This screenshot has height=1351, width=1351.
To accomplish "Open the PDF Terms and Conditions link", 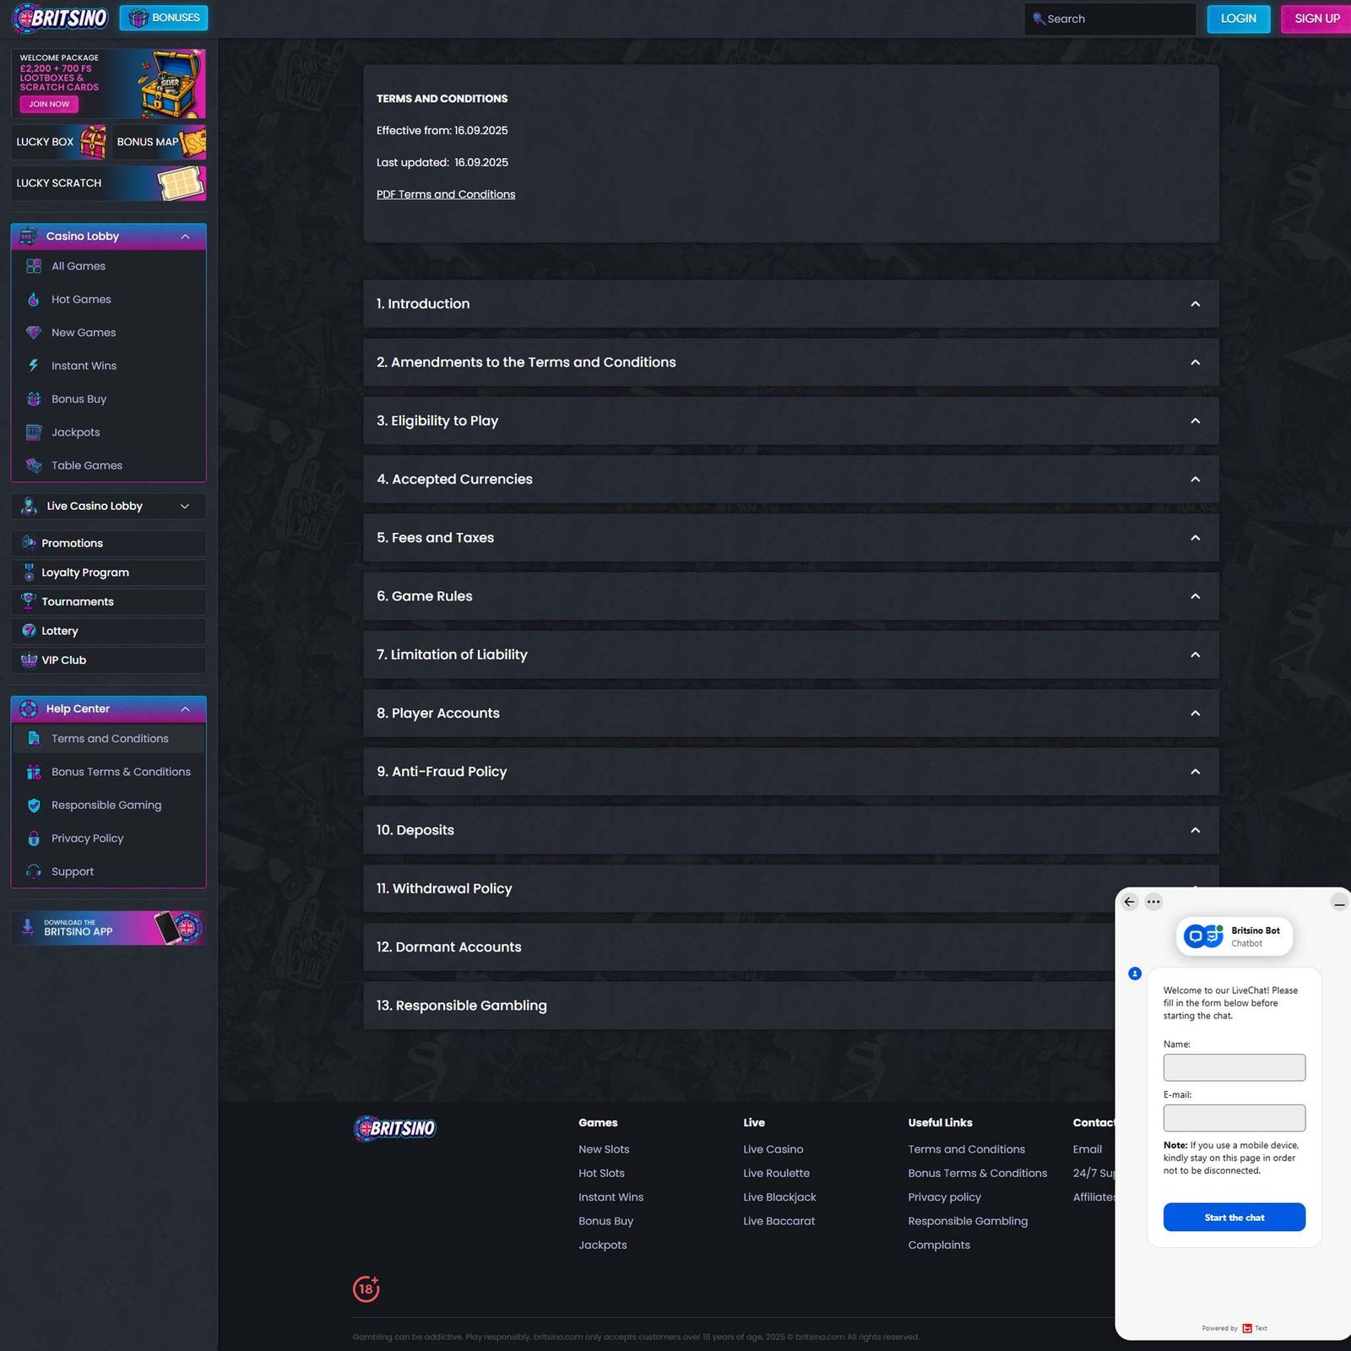I will tap(446, 194).
